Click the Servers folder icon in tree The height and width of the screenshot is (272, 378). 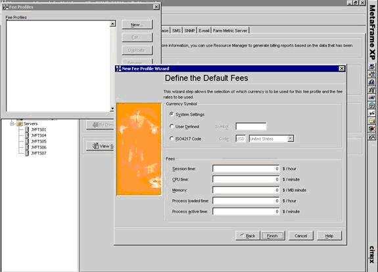click(x=20, y=124)
